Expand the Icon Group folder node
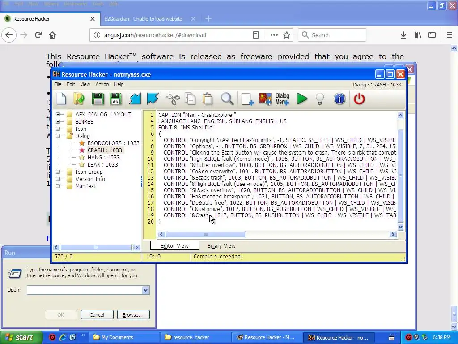The image size is (458, 344). click(x=58, y=172)
